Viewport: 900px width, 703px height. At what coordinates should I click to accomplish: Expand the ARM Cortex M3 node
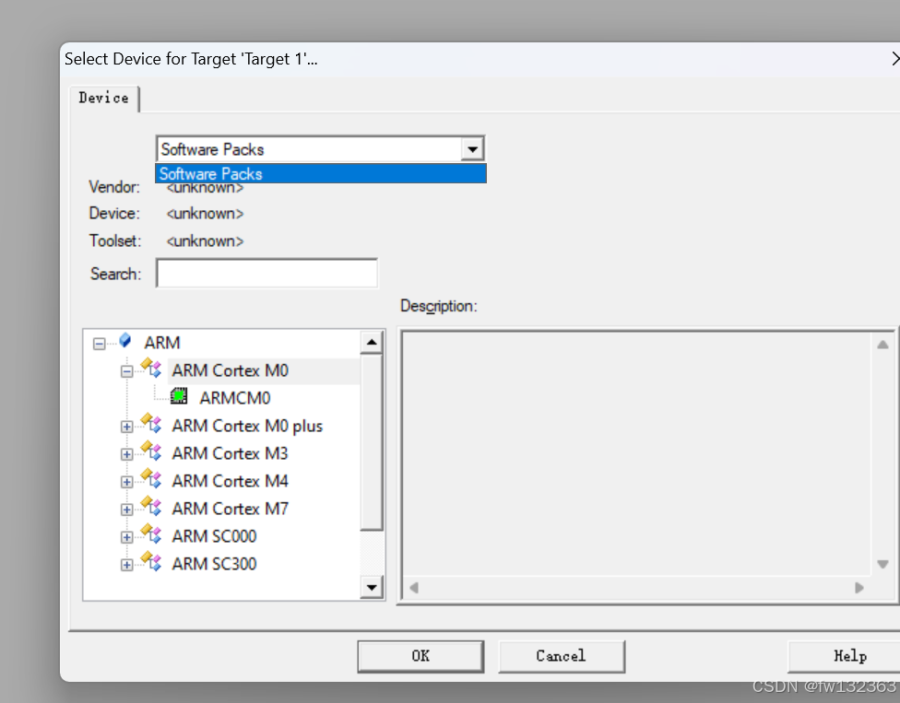coord(127,454)
